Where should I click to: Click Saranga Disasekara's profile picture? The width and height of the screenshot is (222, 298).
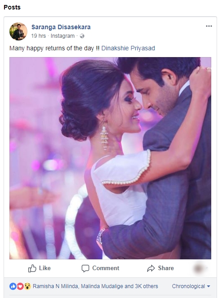[x=18, y=31]
